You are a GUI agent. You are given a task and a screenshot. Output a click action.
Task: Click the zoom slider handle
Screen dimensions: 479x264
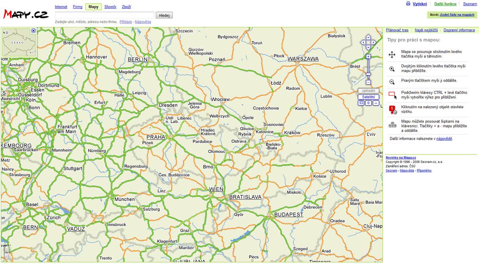(368, 74)
